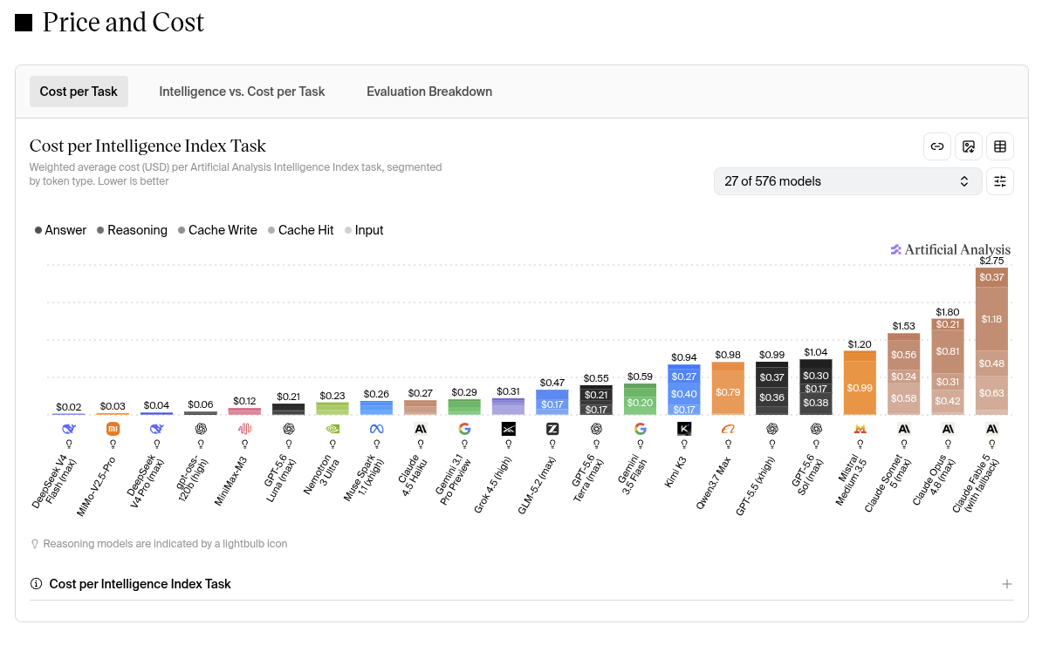
Task: Click the Price and Cost heading
Action: (123, 23)
